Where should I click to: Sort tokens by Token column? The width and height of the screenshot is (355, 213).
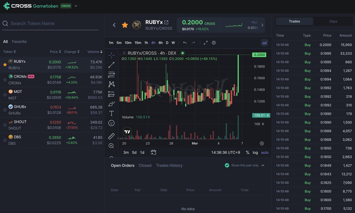point(9,52)
